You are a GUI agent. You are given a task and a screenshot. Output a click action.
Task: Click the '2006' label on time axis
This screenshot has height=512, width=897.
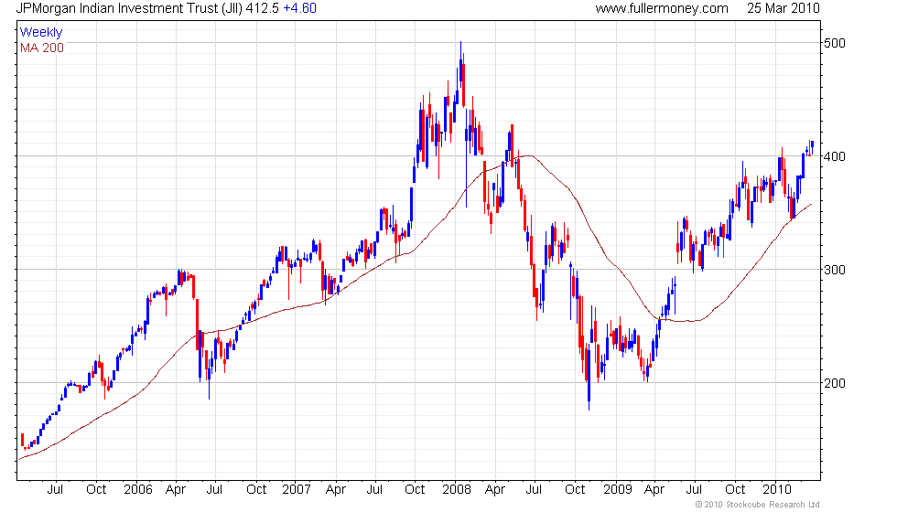[138, 490]
